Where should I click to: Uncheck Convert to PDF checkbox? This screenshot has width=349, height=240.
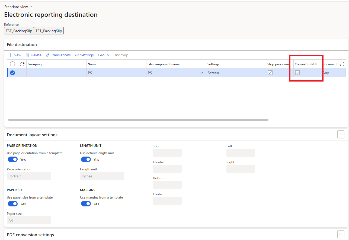pos(297,73)
